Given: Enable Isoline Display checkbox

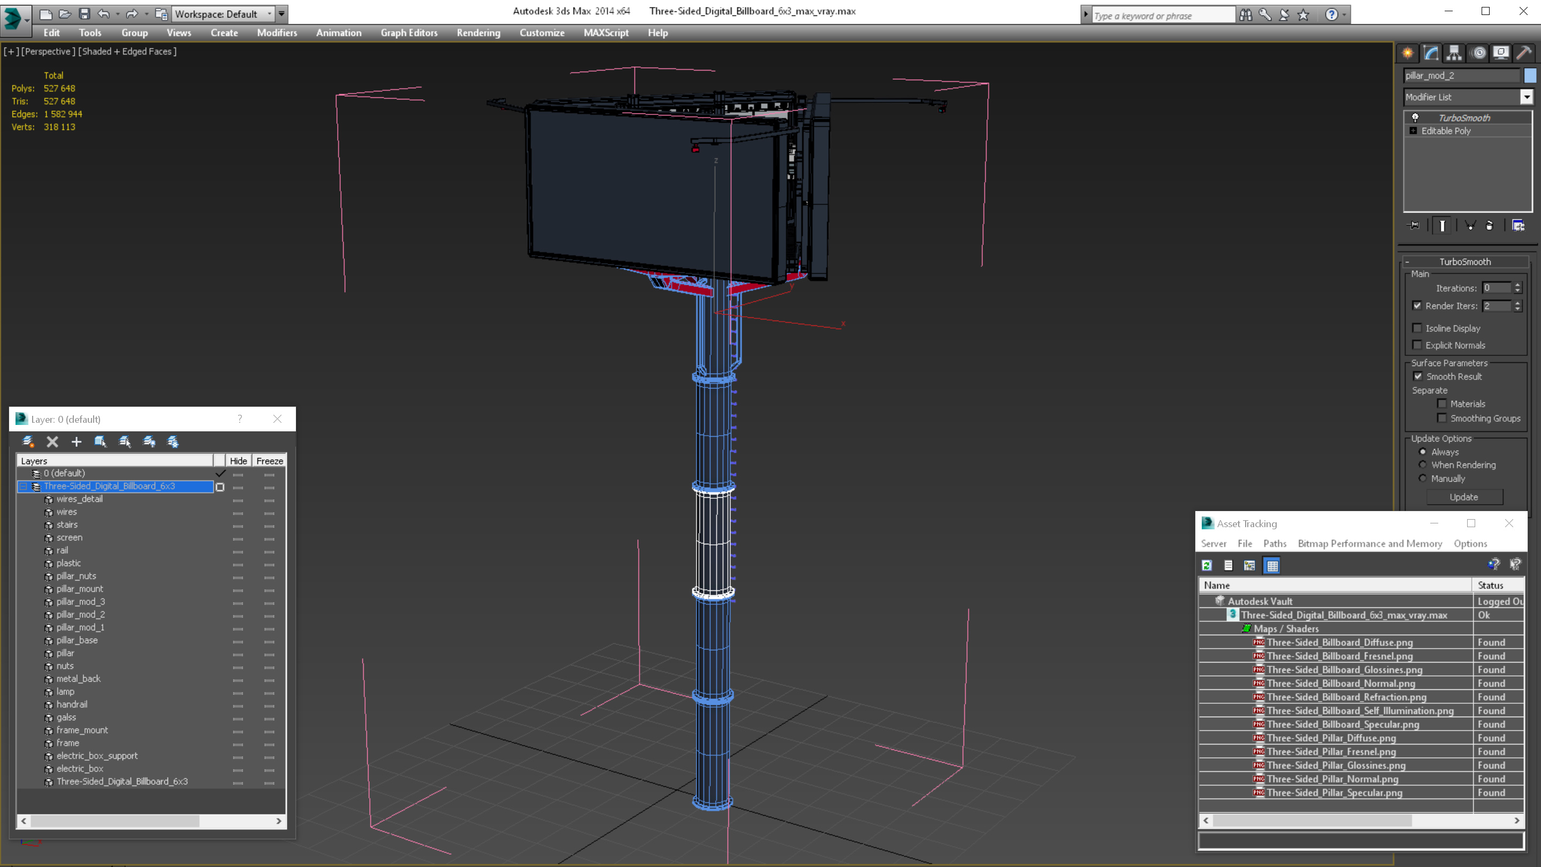Looking at the screenshot, I should click(x=1416, y=328).
